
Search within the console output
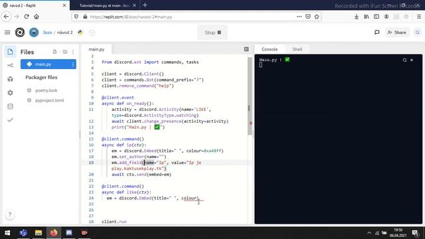(404, 60)
